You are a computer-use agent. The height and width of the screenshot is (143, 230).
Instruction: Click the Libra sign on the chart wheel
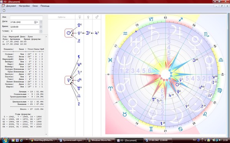coord(221,60)
